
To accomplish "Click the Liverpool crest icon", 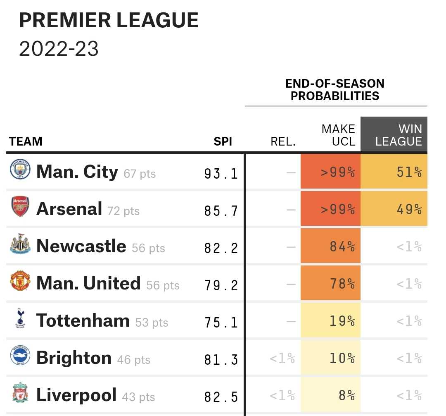I will [20, 392].
